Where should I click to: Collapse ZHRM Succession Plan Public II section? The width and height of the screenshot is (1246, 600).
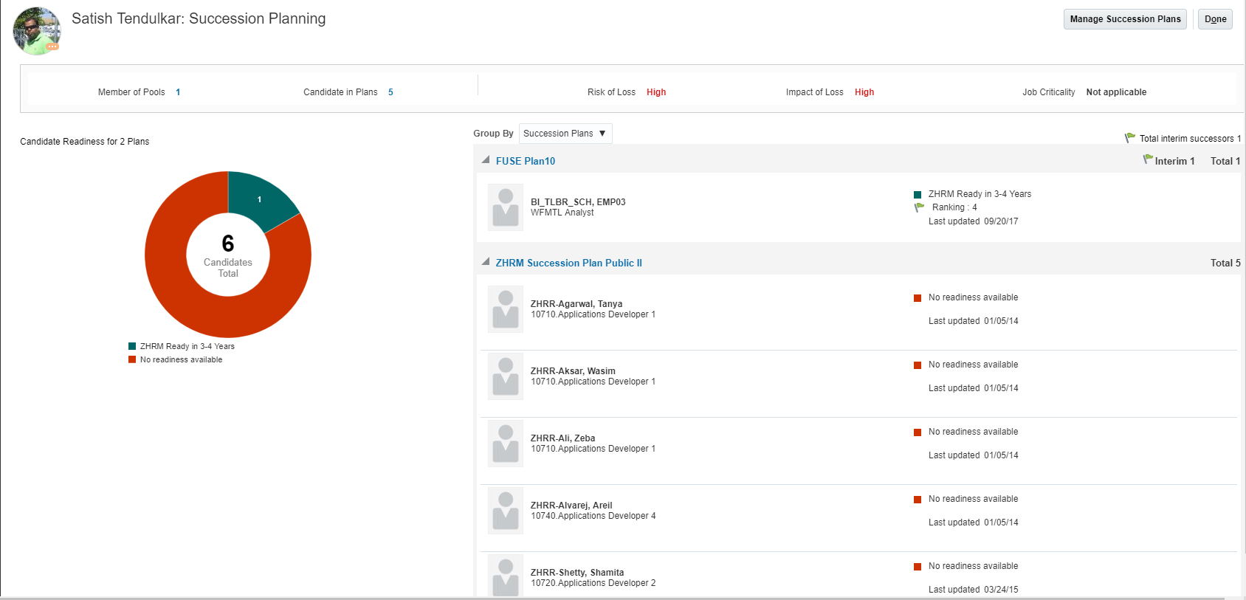pyautogui.click(x=486, y=262)
